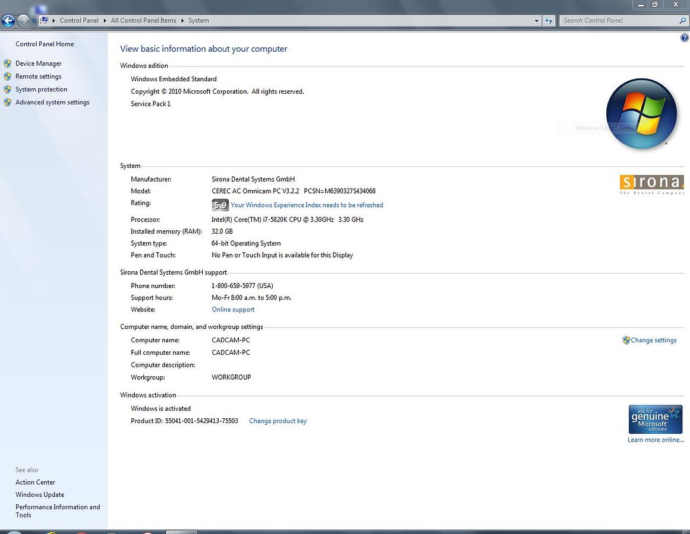The height and width of the screenshot is (534, 690).
Task: Click the Sirona manufacturer logo
Action: pos(651,183)
